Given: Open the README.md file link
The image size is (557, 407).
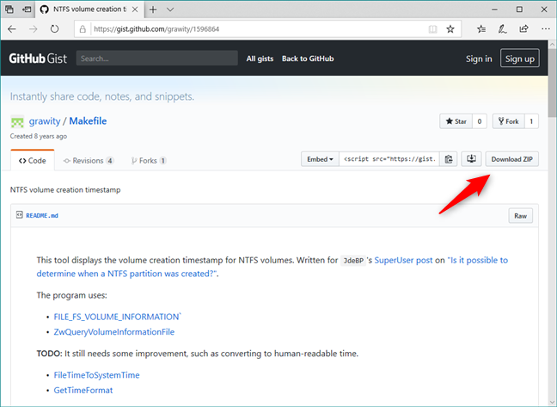Looking at the screenshot, I should point(42,215).
